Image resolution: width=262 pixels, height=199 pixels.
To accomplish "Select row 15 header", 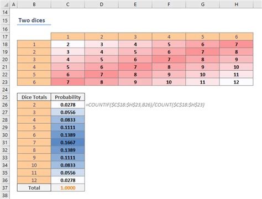I will click(5, 20).
